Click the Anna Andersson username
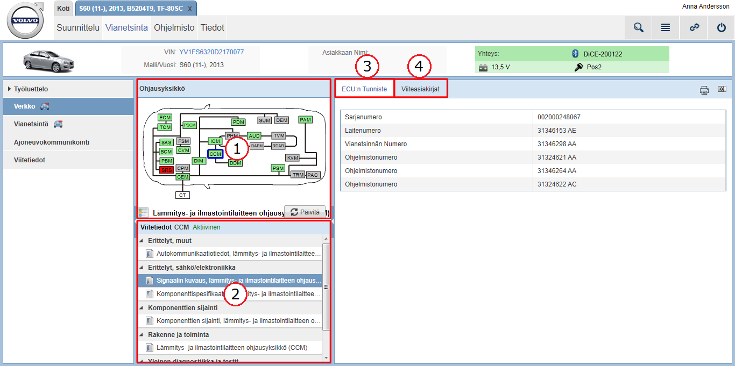The image size is (735, 366). coord(705,6)
